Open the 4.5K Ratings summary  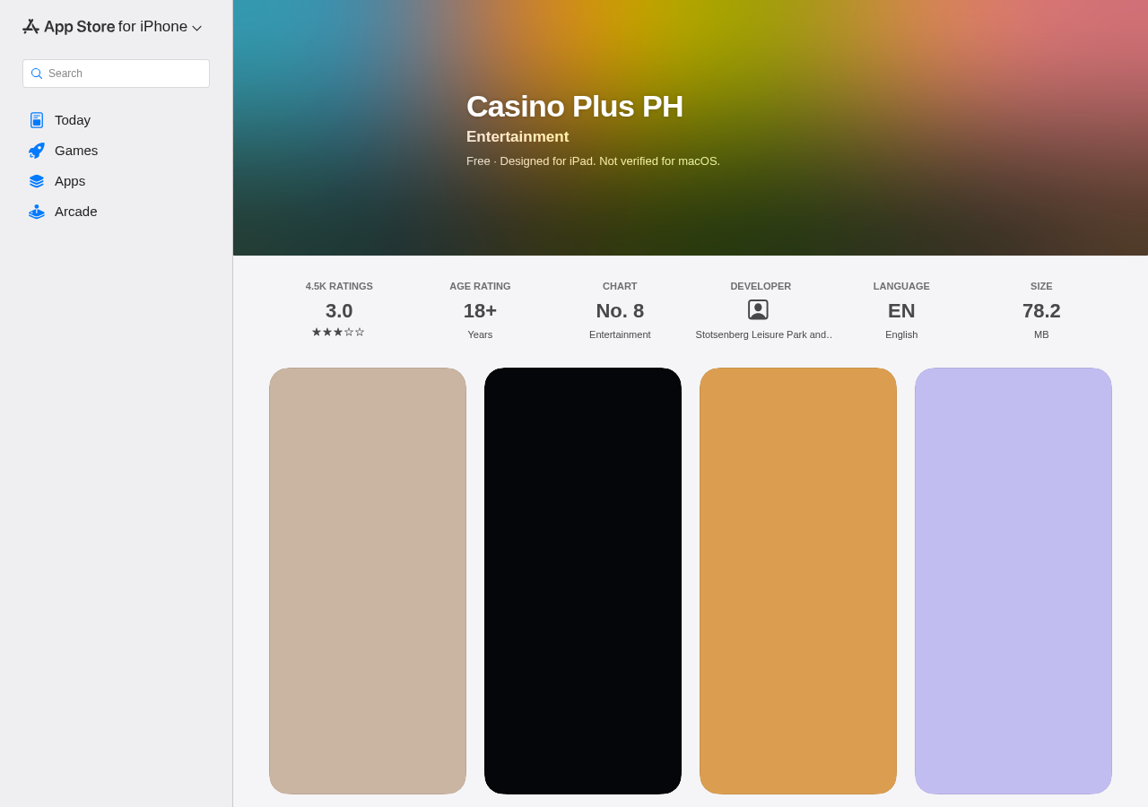point(339,310)
